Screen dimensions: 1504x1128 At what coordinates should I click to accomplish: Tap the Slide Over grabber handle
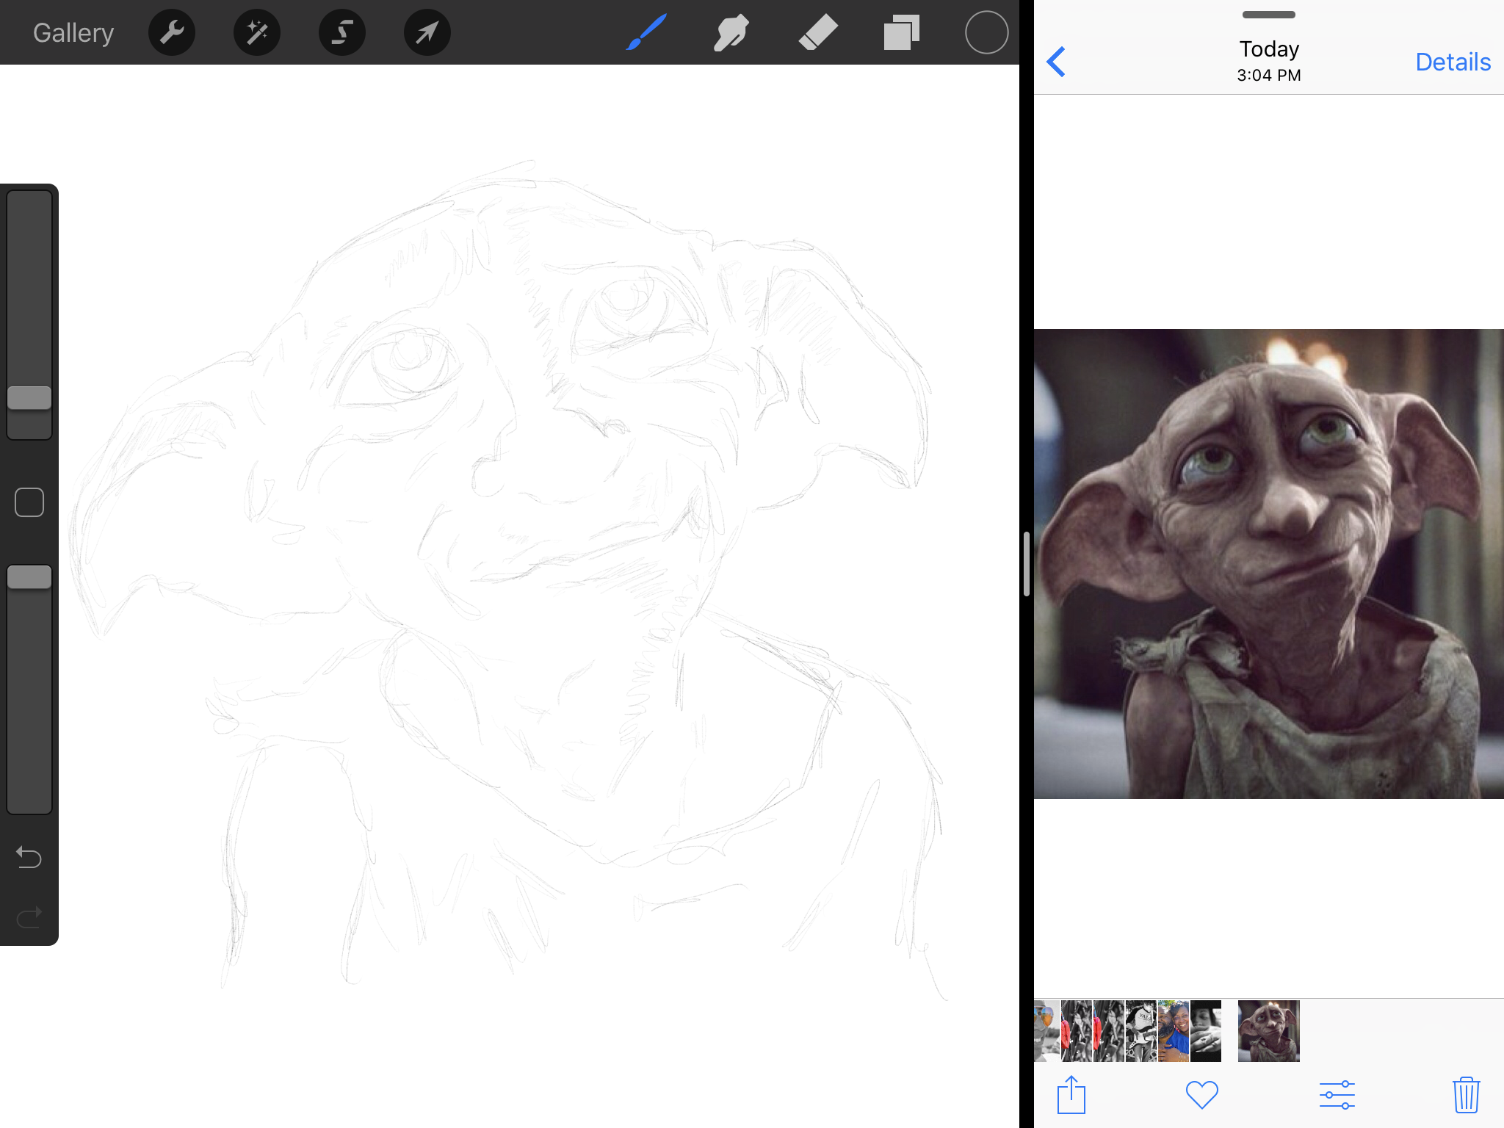tap(1269, 15)
